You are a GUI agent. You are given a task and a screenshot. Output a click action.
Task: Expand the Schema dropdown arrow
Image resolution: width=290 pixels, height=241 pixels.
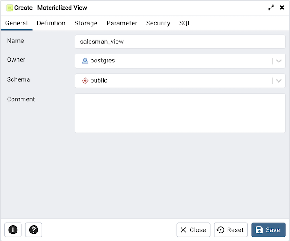tap(279, 81)
